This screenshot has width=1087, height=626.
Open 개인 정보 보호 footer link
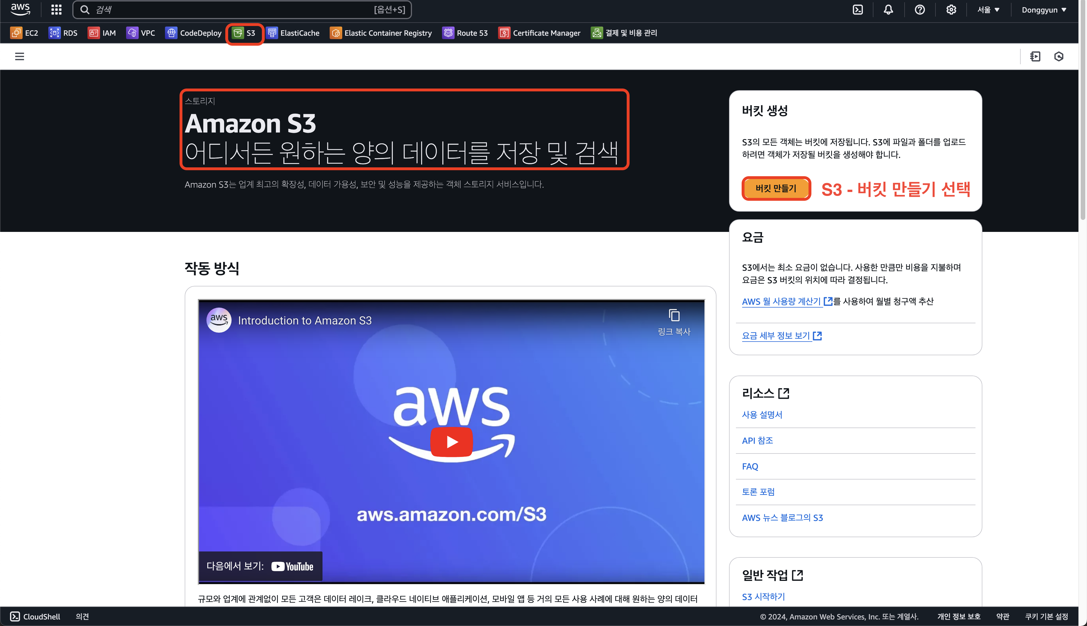tap(959, 616)
